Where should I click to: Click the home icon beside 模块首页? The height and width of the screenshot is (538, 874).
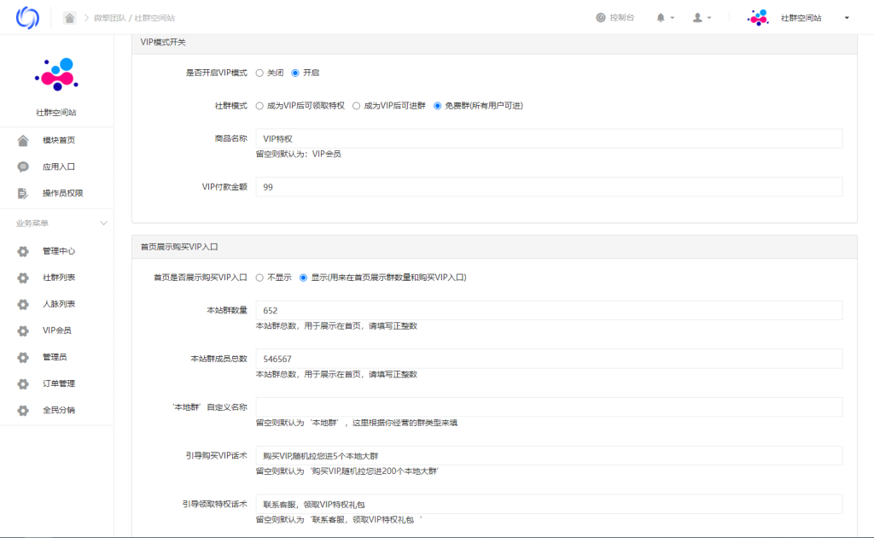click(x=23, y=141)
